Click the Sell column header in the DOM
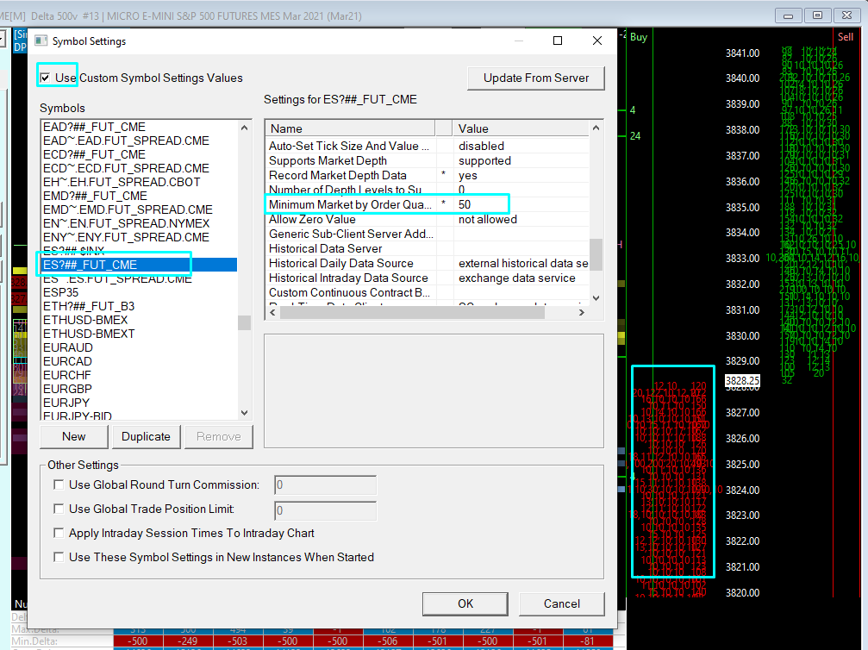868x650 pixels. point(846,37)
